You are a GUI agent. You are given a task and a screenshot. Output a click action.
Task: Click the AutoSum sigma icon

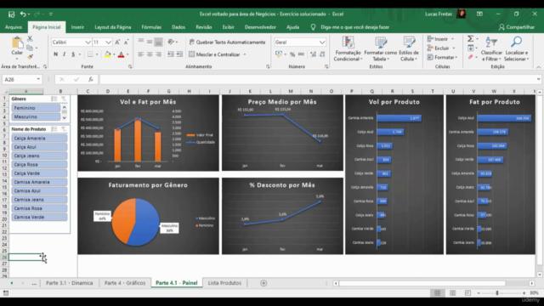tap(470, 39)
